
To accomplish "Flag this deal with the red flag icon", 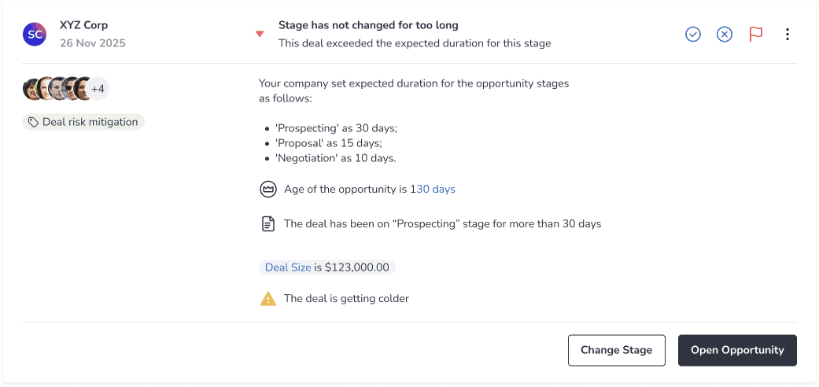I will pyautogui.click(x=755, y=35).
